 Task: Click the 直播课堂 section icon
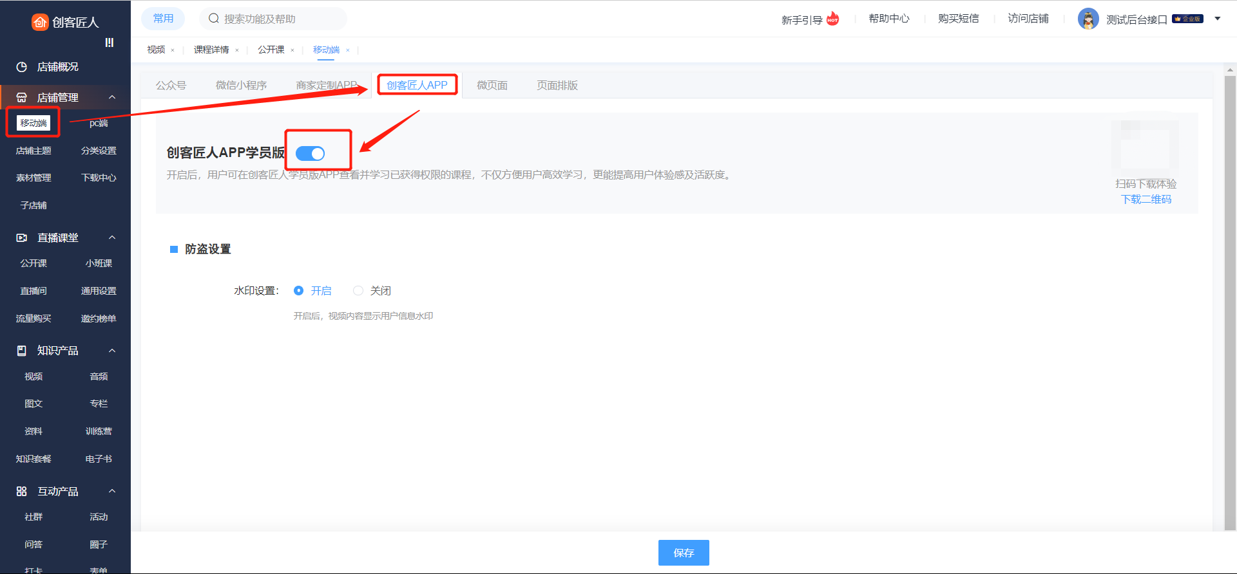pos(21,237)
